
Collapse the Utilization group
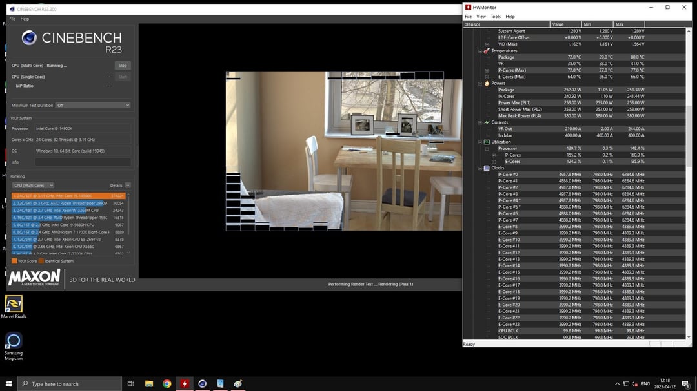(480, 142)
